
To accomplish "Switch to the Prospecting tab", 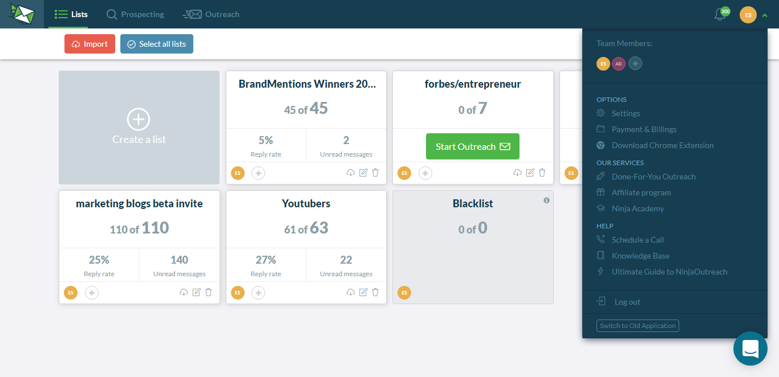I will coord(135,14).
